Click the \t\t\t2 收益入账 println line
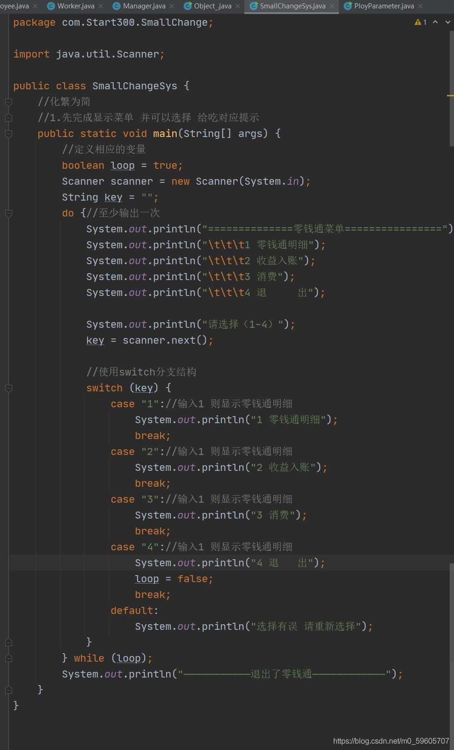The image size is (454, 750). tap(201, 261)
